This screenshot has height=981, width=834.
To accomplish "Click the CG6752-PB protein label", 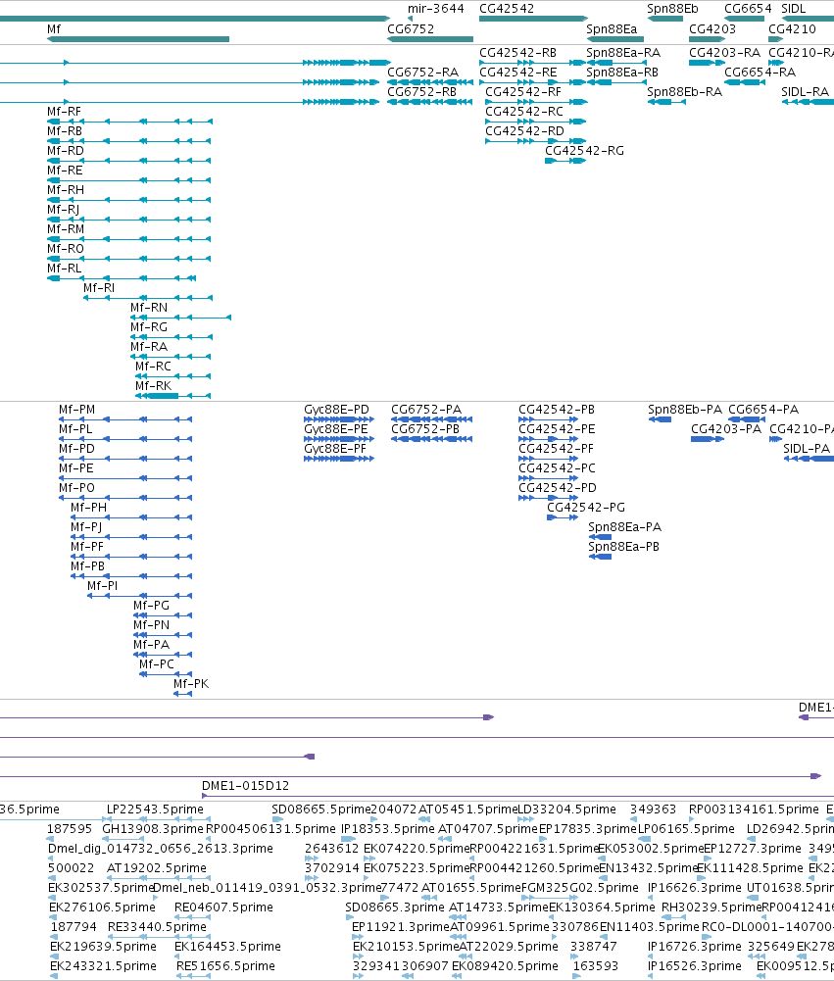I will (425, 428).
